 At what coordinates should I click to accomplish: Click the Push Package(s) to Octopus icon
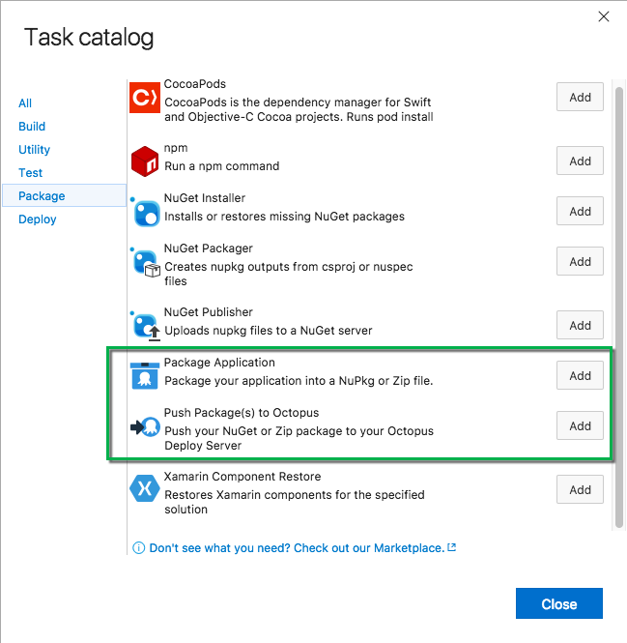tap(145, 426)
